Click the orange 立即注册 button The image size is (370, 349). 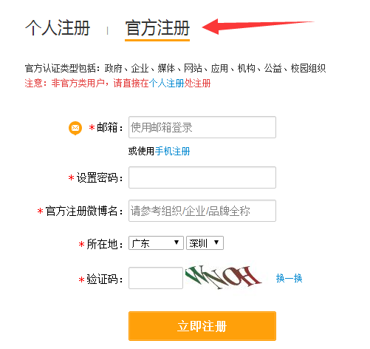[202, 326]
